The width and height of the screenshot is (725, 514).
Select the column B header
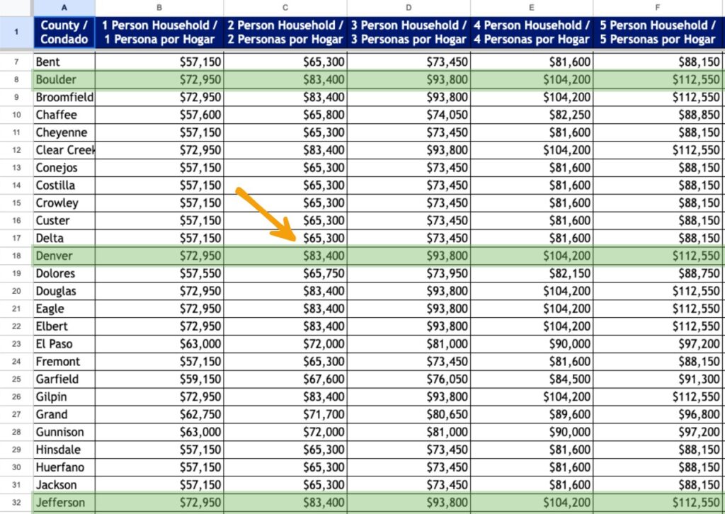[159, 7]
